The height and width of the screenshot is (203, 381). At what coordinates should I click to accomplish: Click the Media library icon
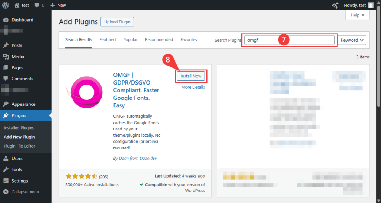click(x=6, y=57)
